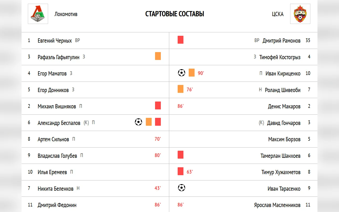Click goal ball icon next to Александр Беспалов
This screenshot has height=212, width=339.
pos(138,122)
